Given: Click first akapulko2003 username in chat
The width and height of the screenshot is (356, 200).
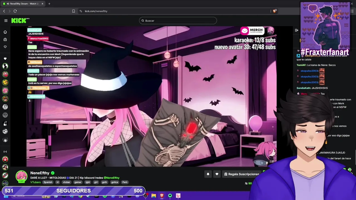Looking at the screenshot, I should click(x=309, y=71).
